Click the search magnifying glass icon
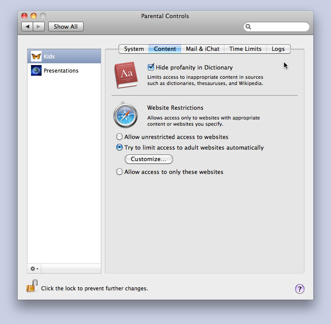This screenshot has height=324, width=331. pos(249,27)
